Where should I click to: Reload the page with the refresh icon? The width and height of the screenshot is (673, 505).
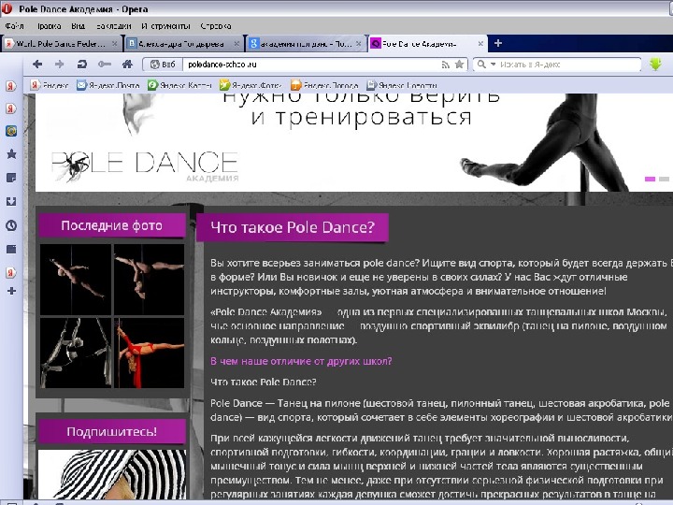click(81, 65)
